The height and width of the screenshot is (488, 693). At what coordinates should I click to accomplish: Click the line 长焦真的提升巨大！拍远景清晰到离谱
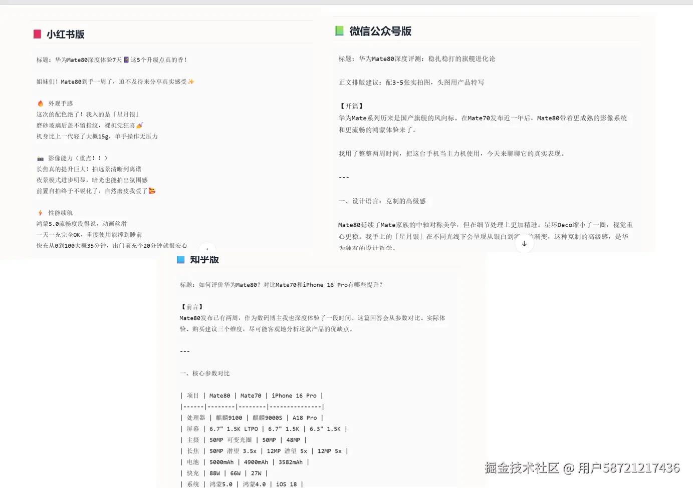[89, 169]
